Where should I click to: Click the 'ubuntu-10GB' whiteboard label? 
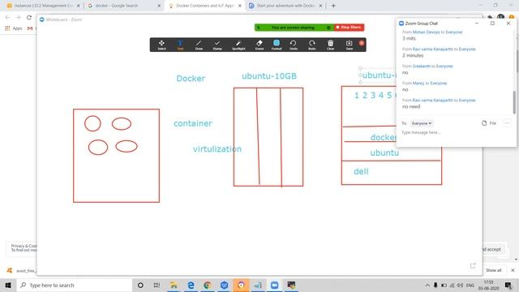269,76
